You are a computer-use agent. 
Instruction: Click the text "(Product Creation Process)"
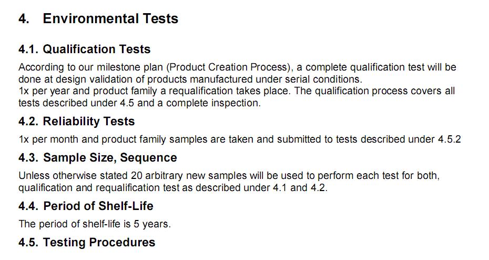click(x=232, y=67)
